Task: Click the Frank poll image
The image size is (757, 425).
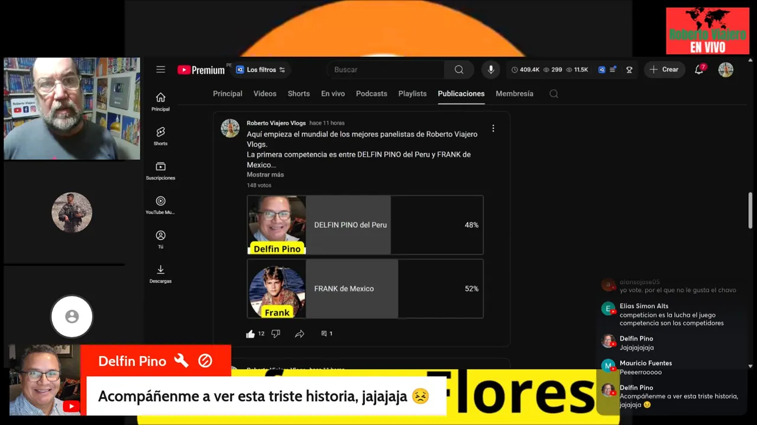Action: (276, 289)
